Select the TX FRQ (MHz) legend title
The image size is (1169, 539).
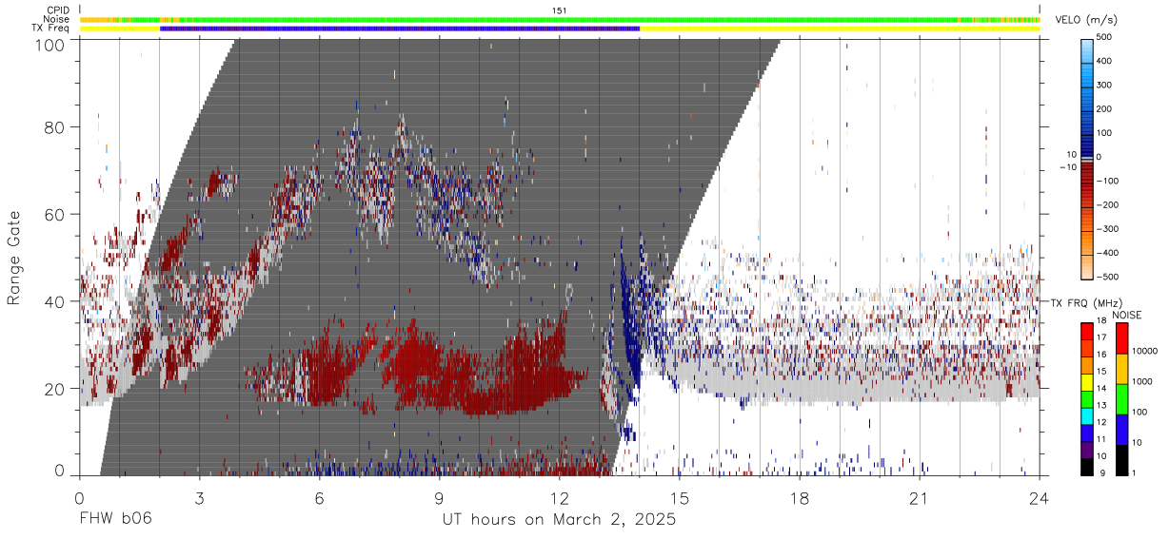click(1084, 303)
